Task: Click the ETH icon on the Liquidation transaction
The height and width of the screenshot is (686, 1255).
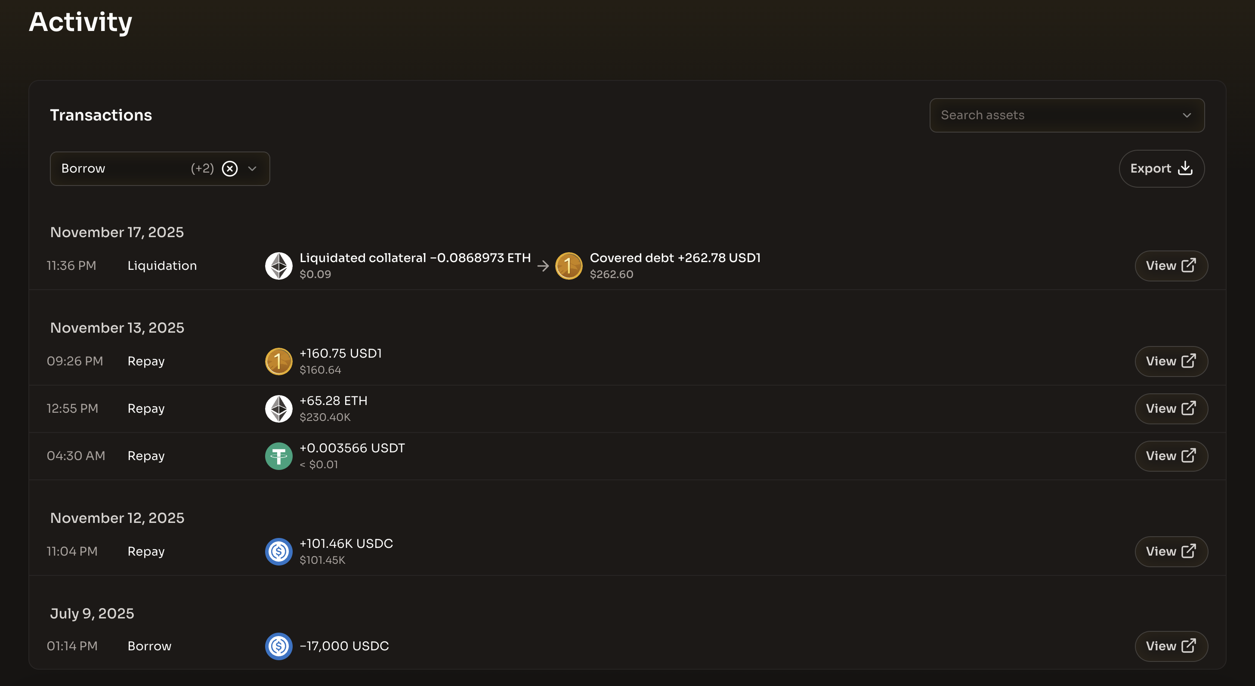Action: (278, 266)
